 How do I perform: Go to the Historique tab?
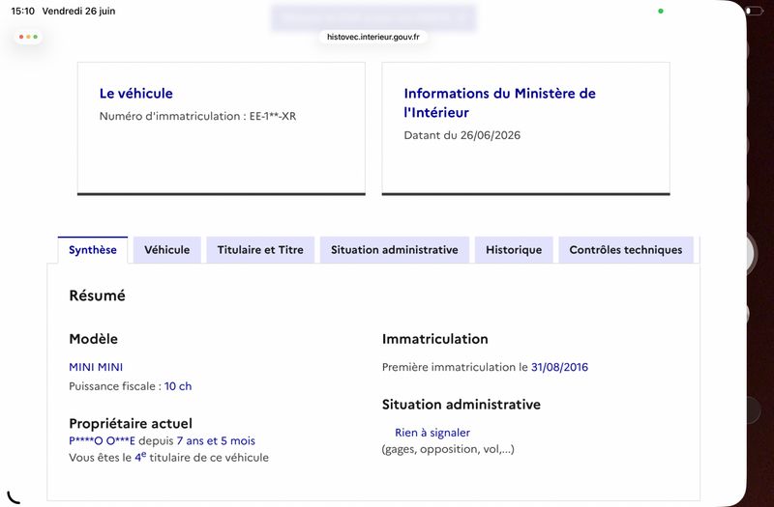514,250
